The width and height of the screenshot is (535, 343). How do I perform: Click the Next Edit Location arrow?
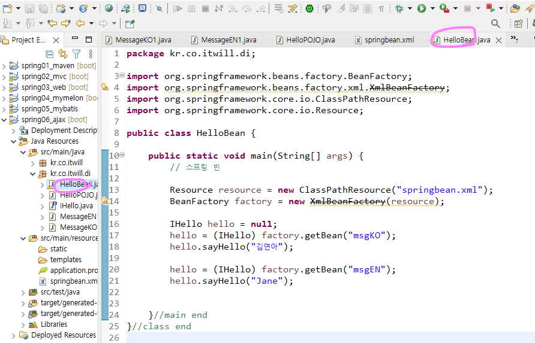(x=66, y=23)
